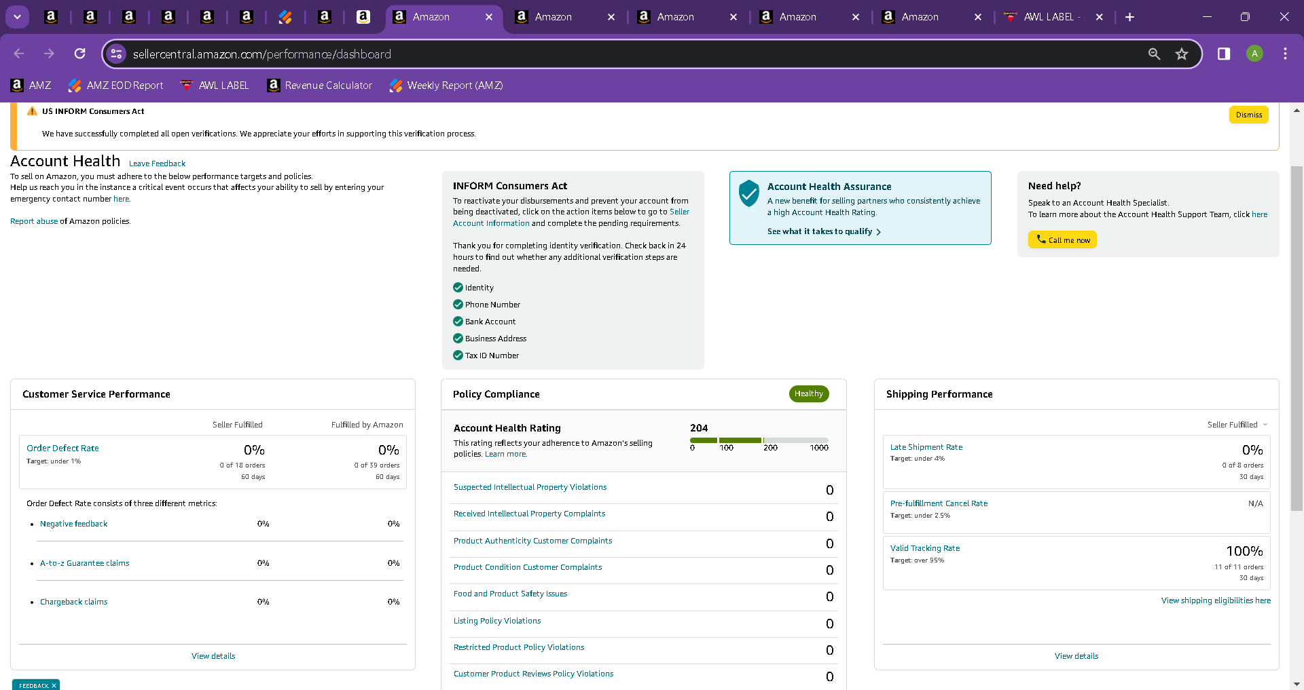The width and height of the screenshot is (1304, 690).
Task: Click the green check beside Tax ID Number
Action: tap(458, 356)
